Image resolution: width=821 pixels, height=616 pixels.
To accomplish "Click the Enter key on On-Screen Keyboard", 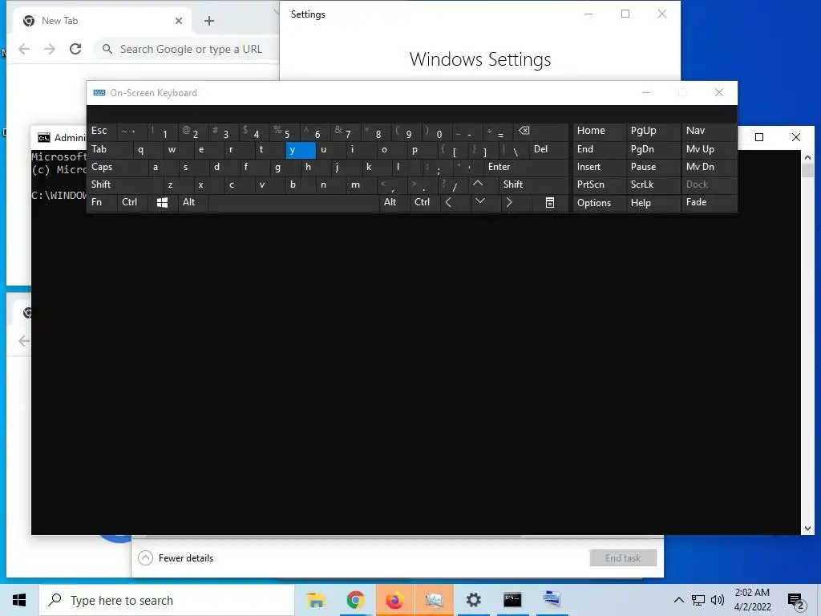I will pos(526,167).
